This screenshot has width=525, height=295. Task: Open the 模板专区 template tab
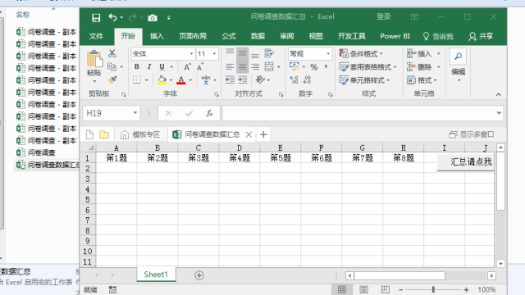coord(140,134)
